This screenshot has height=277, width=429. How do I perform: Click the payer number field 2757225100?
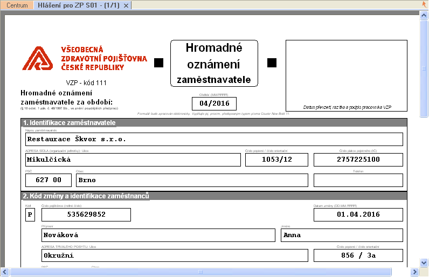tap(358, 160)
